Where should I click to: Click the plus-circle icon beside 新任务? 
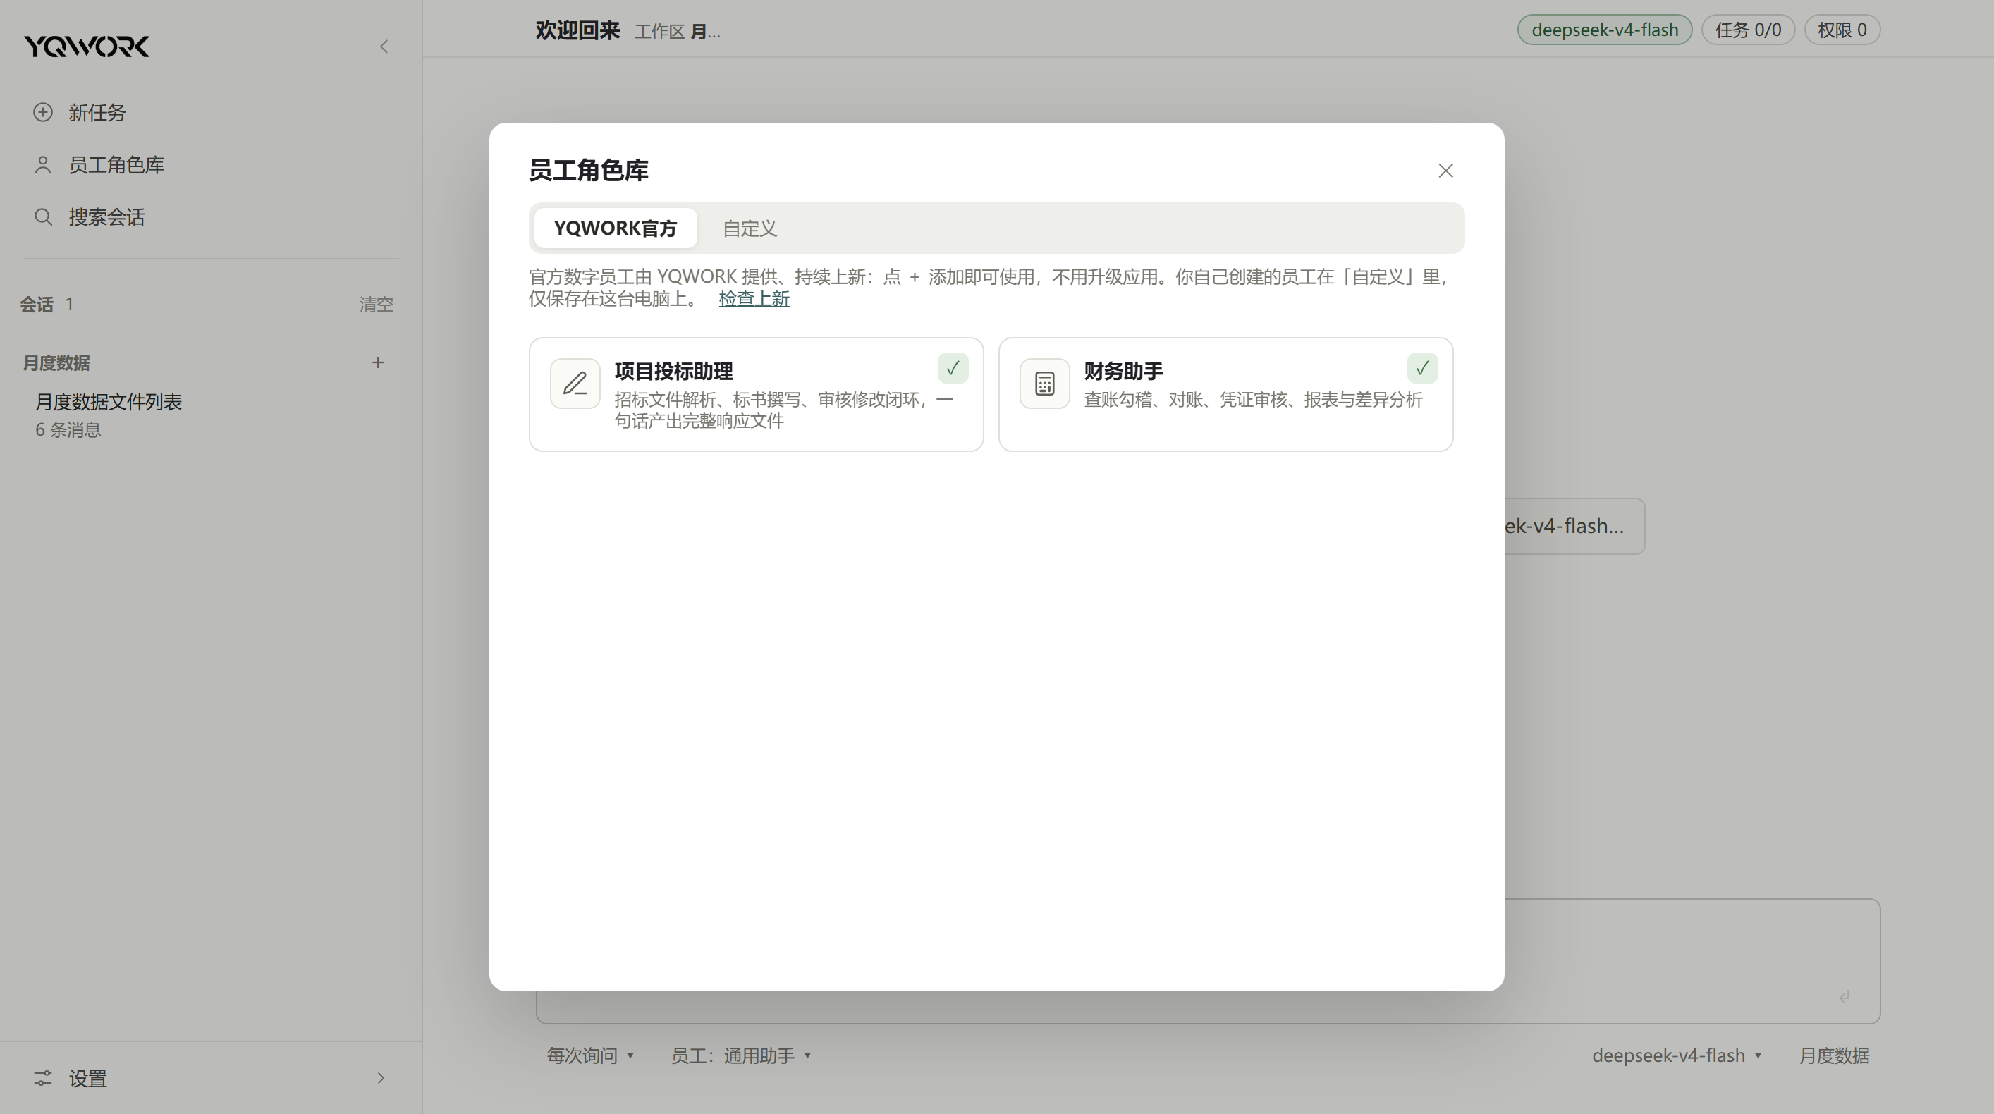click(42, 112)
